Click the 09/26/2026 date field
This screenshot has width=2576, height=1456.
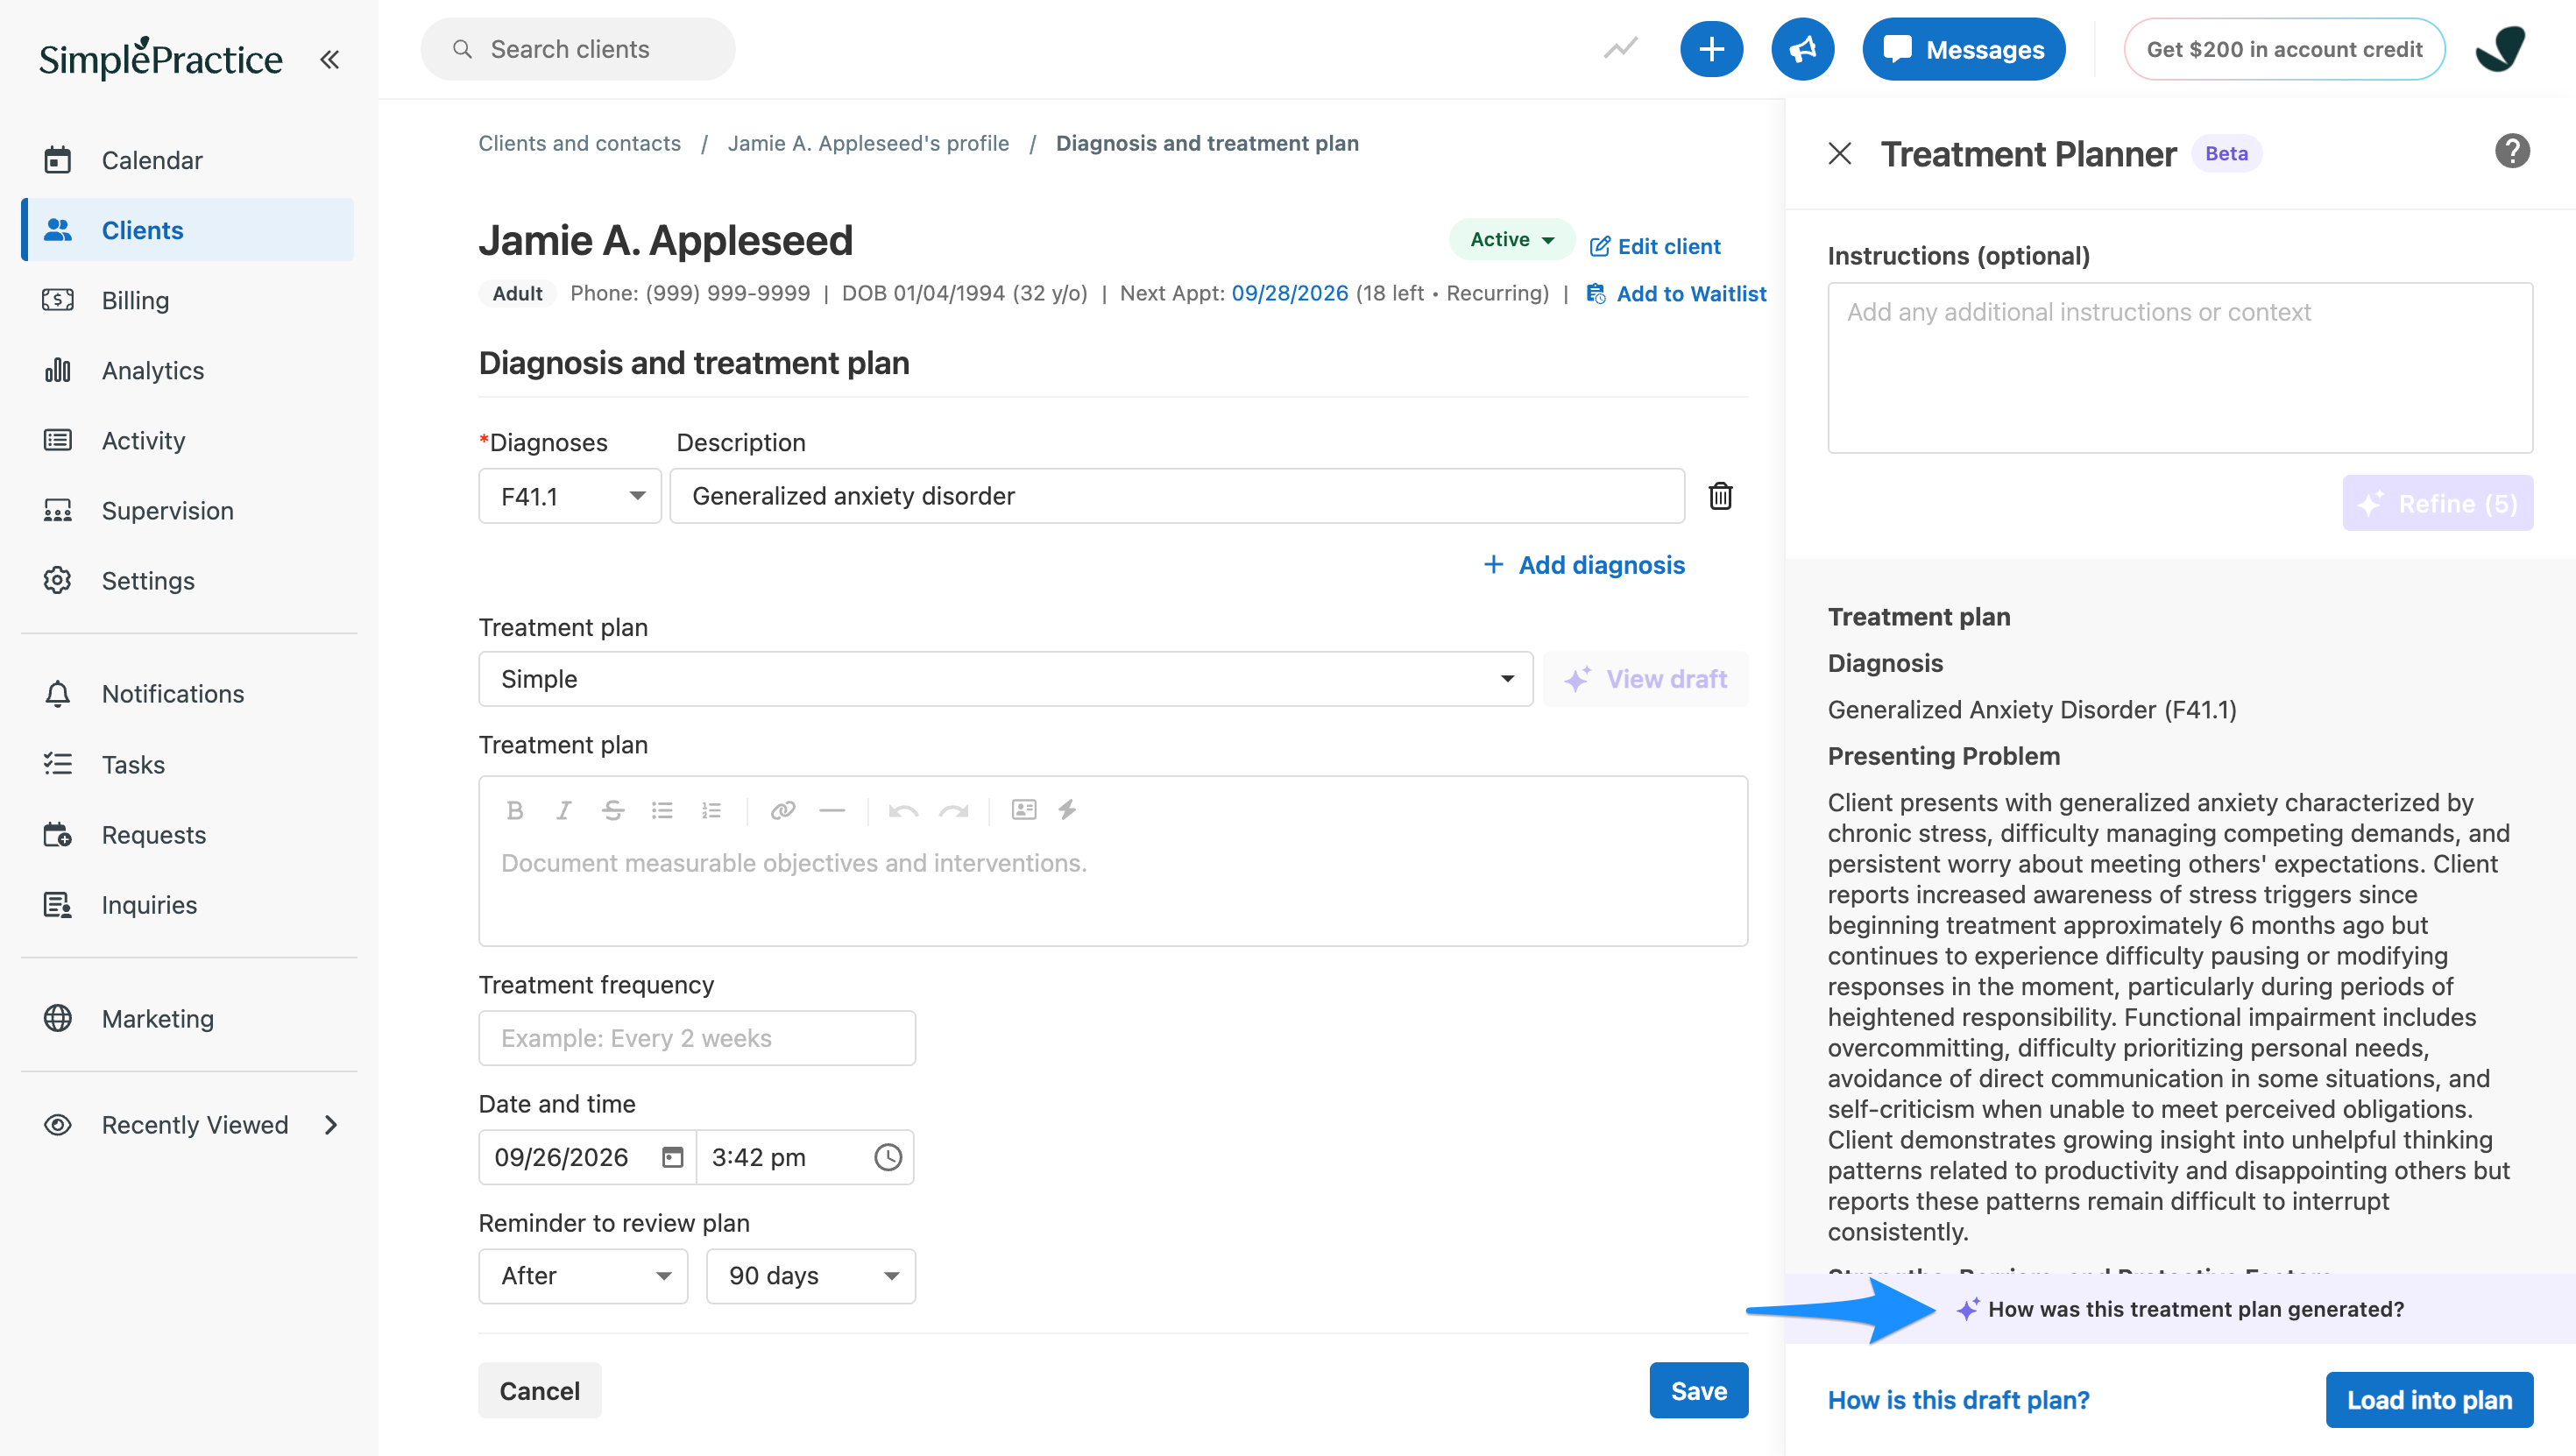pos(587,1157)
